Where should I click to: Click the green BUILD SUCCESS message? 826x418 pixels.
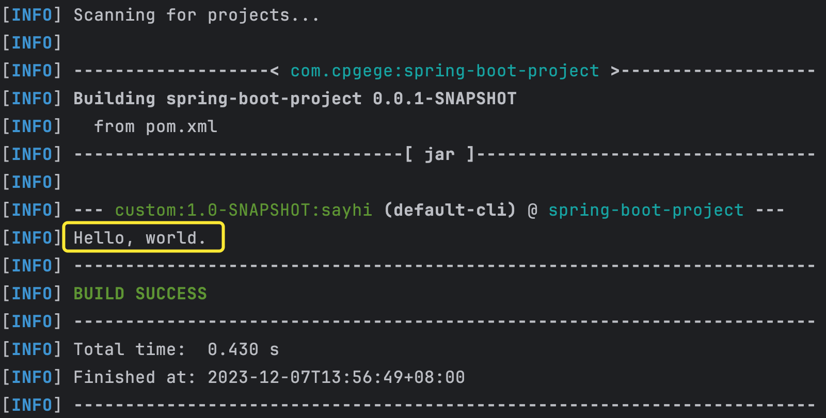[x=140, y=294]
